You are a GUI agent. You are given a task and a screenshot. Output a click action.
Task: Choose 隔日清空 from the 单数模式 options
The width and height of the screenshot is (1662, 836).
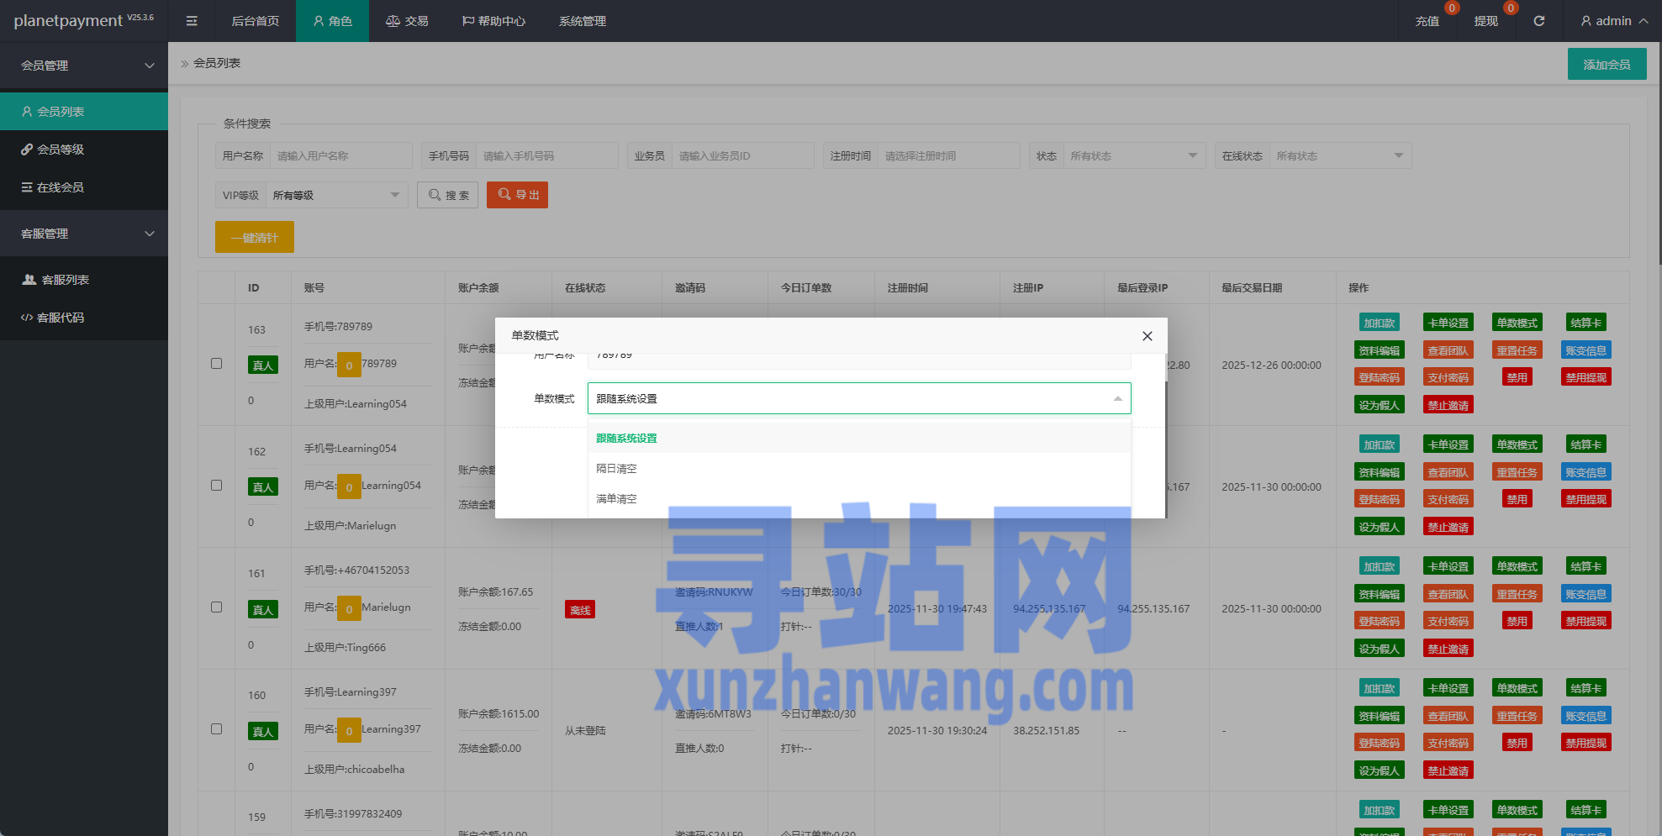point(616,468)
